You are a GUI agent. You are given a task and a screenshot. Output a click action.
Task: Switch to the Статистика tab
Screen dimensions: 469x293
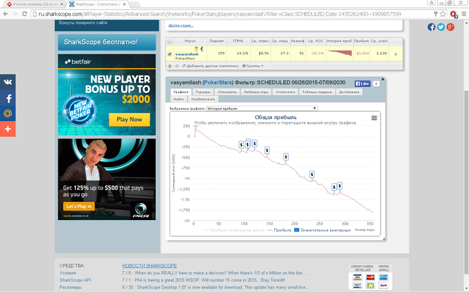pyautogui.click(x=285, y=92)
